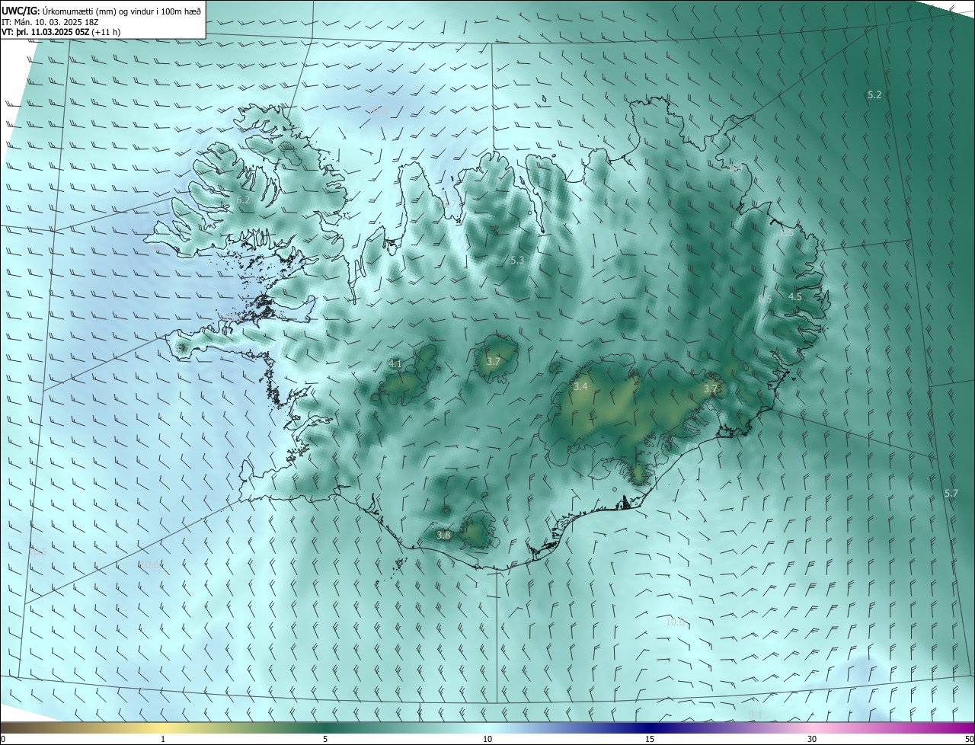Image resolution: width=975 pixels, height=745 pixels.
Task: Click the 10.0 value label over the sea
Action: [x=676, y=622]
